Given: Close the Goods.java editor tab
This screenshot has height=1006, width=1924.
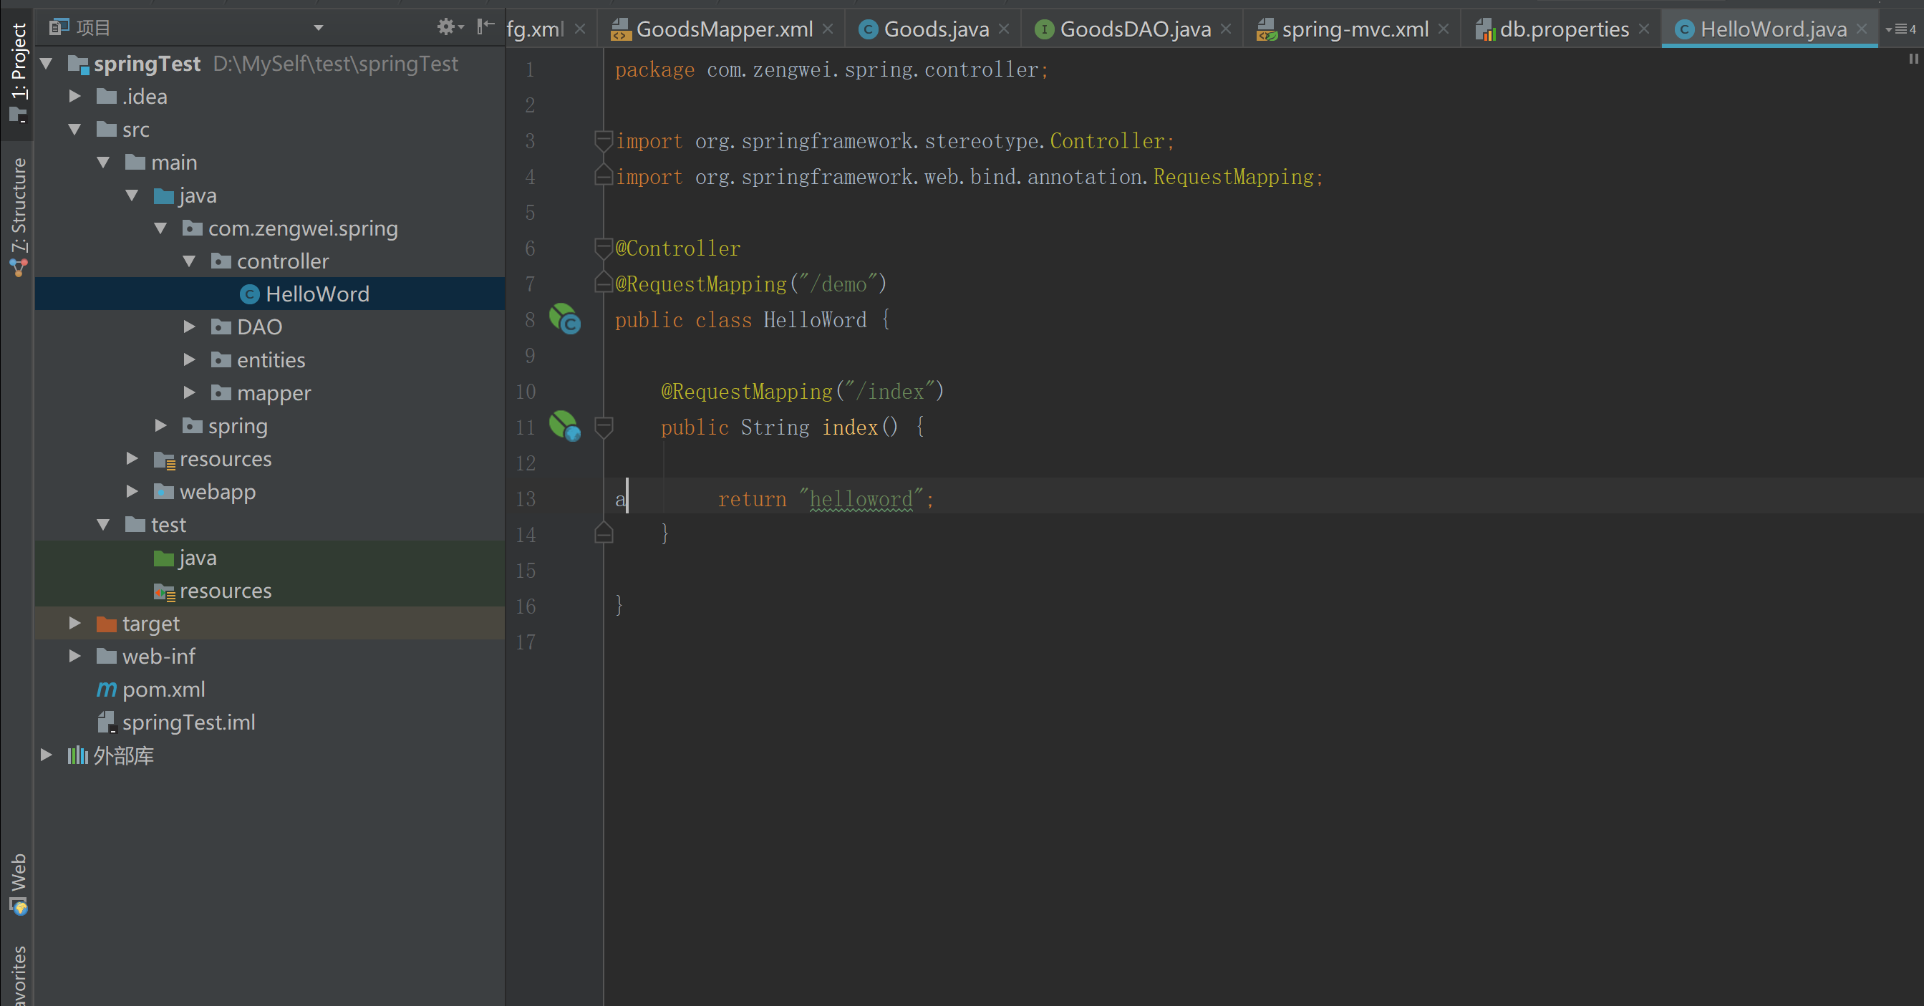Looking at the screenshot, I should 1004,29.
